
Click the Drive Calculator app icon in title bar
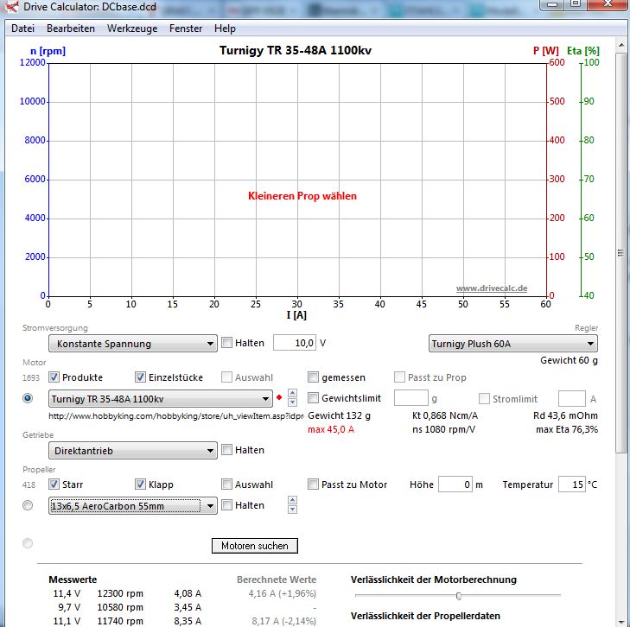(x=12, y=6)
